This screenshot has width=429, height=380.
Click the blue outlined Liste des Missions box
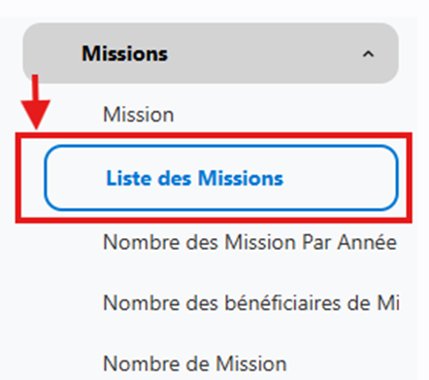click(221, 178)
